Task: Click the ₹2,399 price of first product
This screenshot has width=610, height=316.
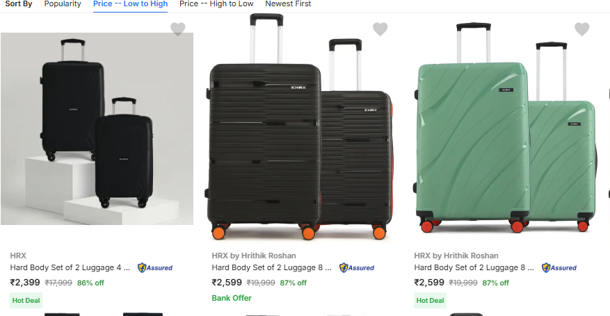Action: point(25,283)
